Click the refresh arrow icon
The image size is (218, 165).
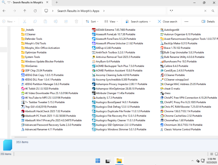tap(35, 11)
